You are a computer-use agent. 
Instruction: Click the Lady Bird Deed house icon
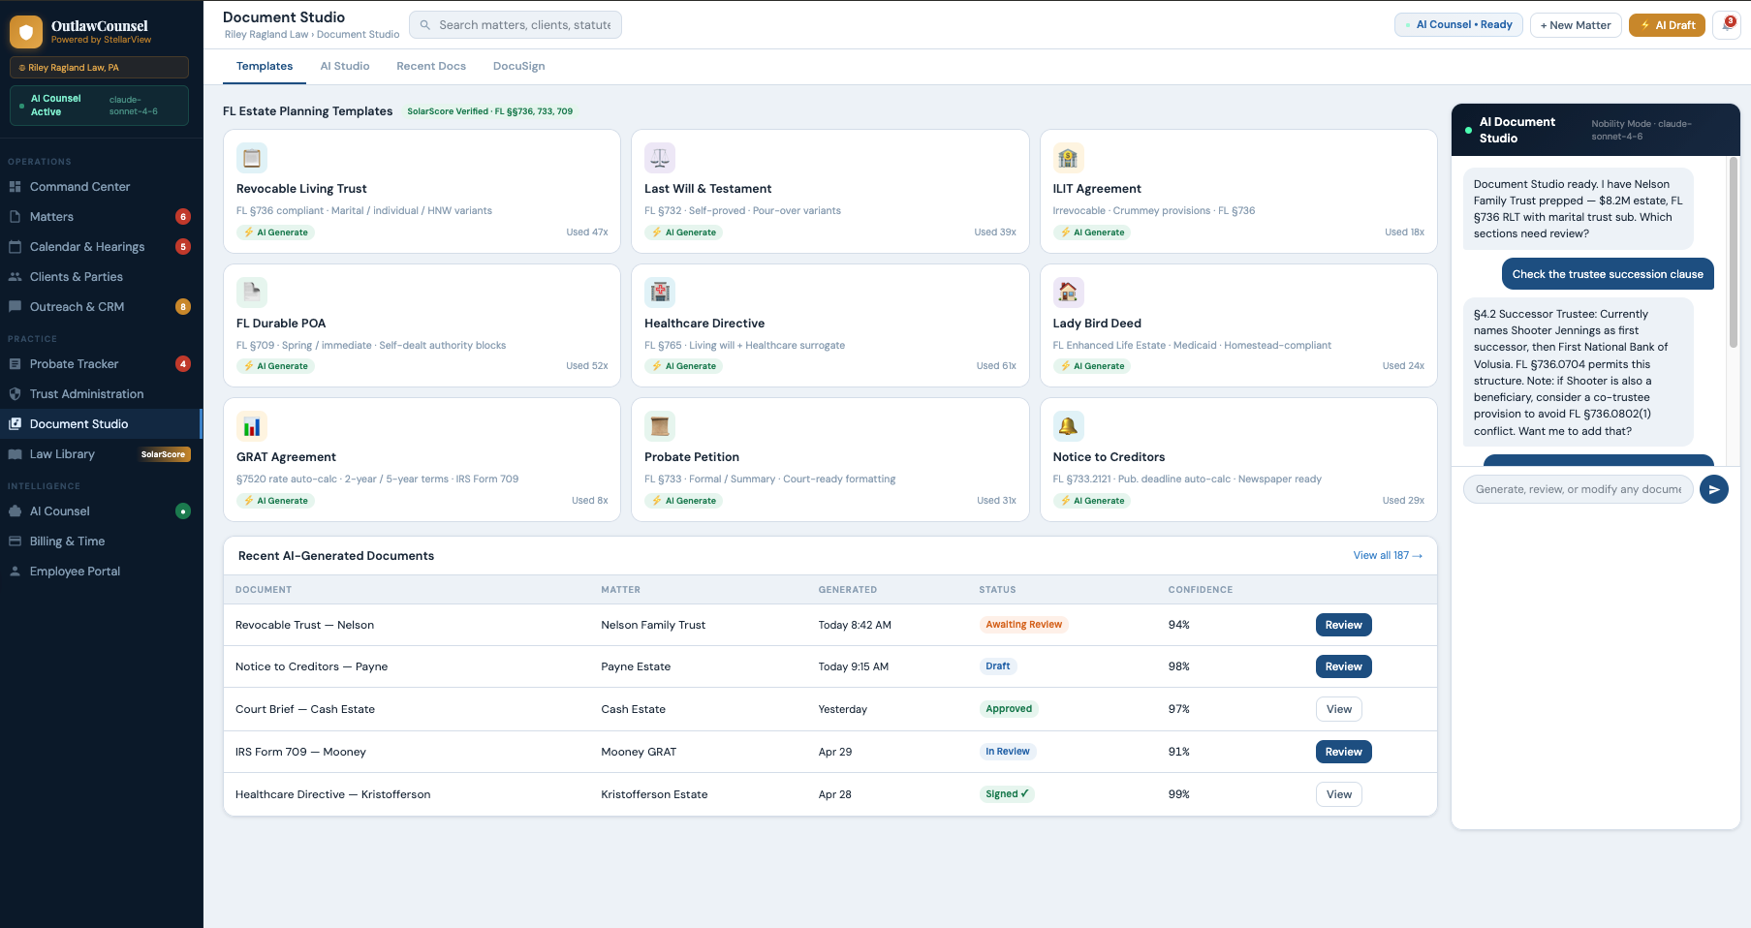1068,292
